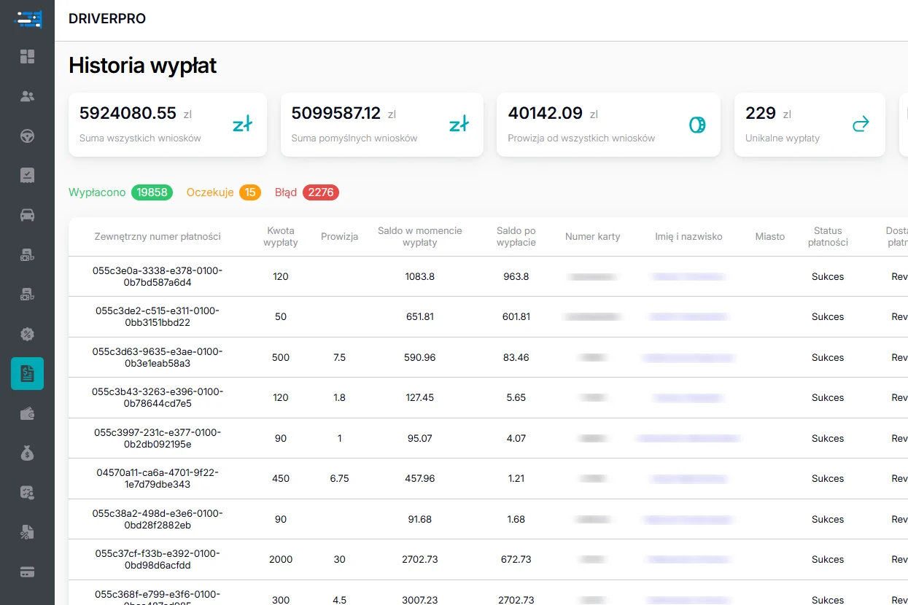Click the Historia wypłat page heading

[x=143, y=66]
